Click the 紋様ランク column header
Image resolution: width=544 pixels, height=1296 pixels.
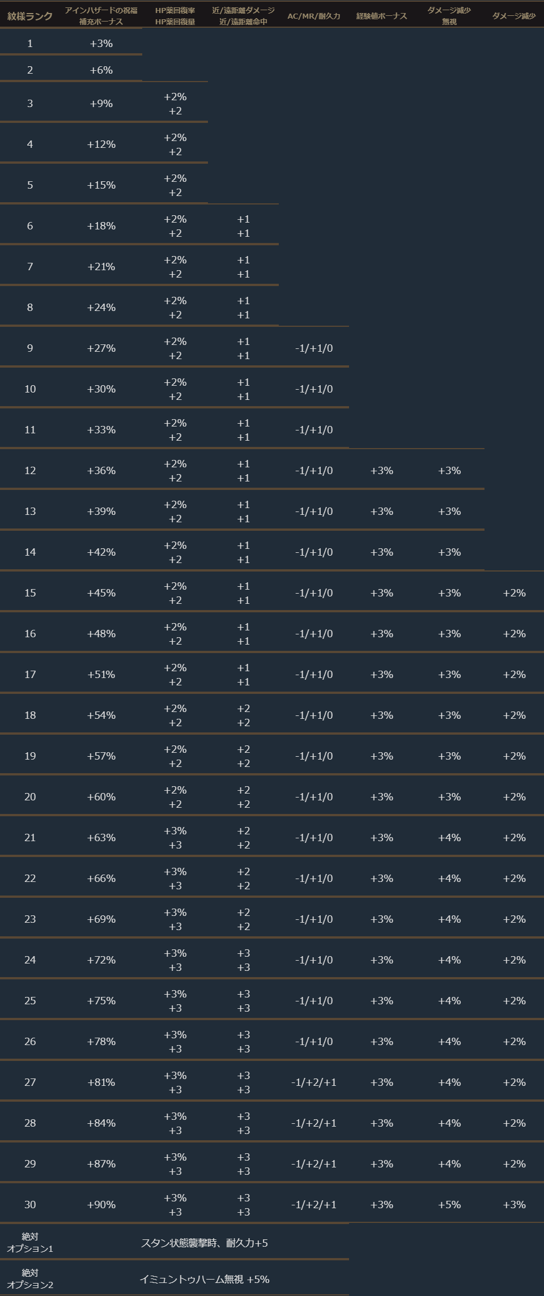tap(30, 16)
